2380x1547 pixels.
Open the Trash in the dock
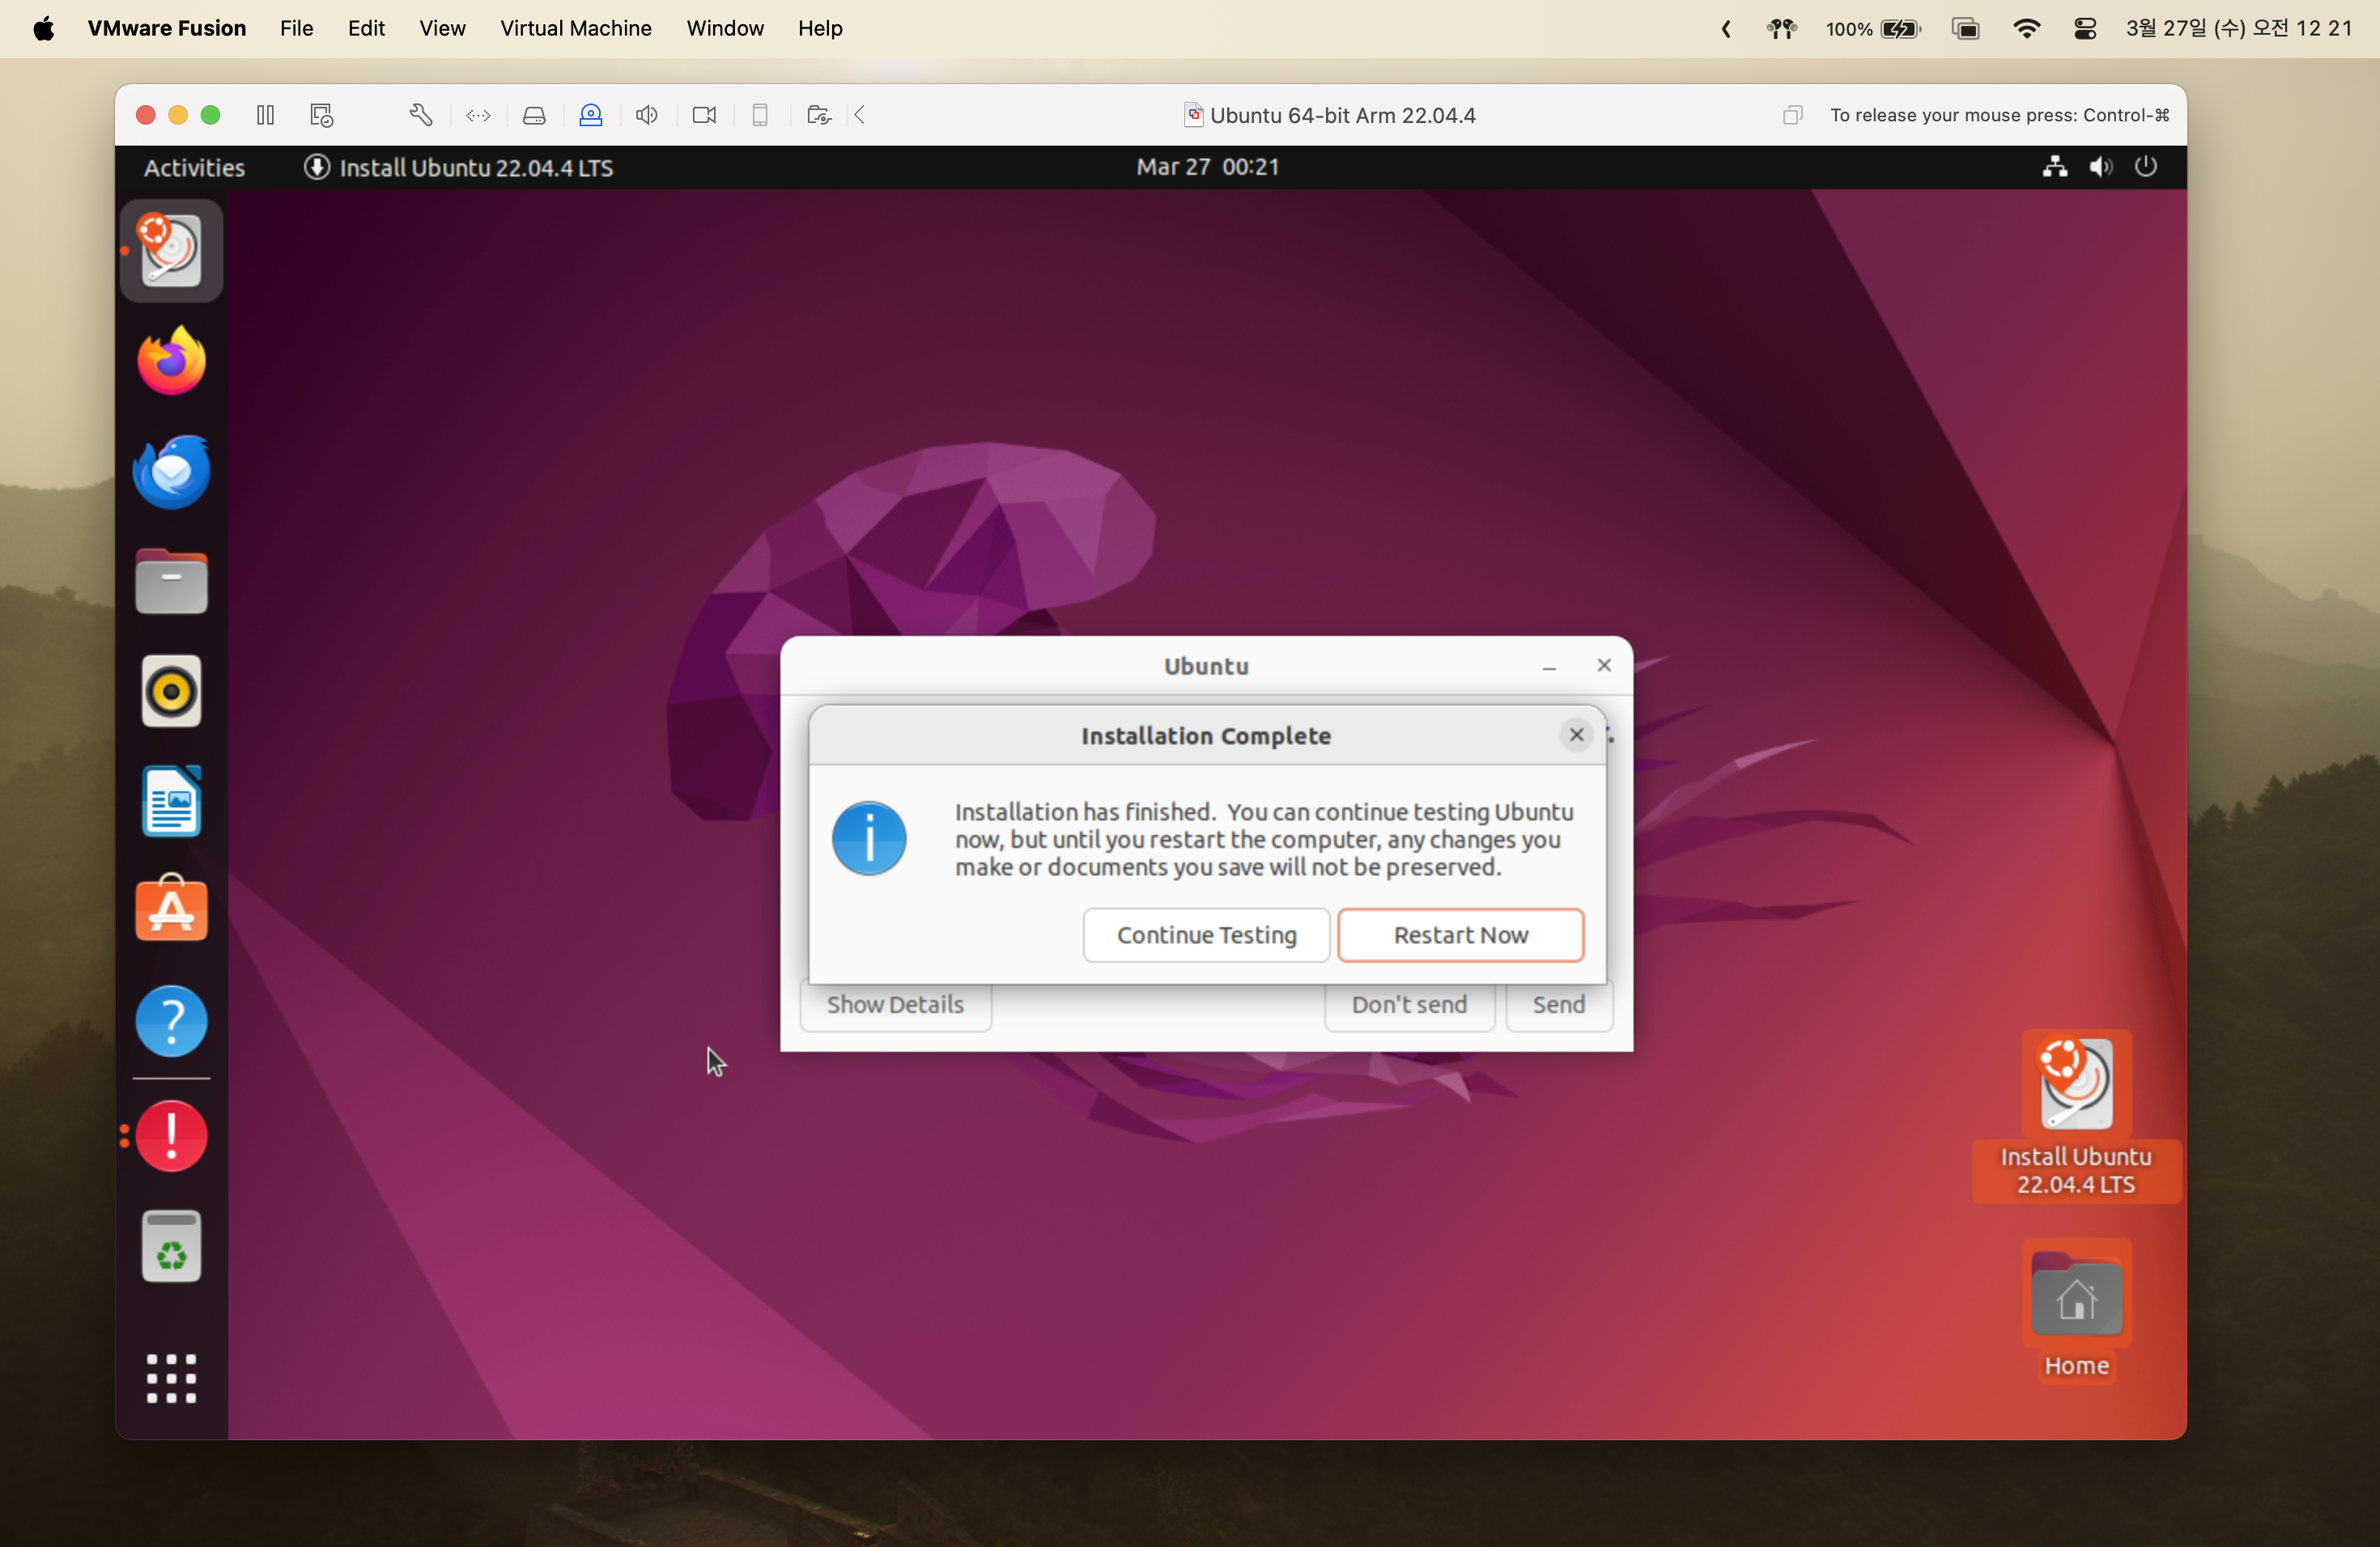click(171, 1246)
